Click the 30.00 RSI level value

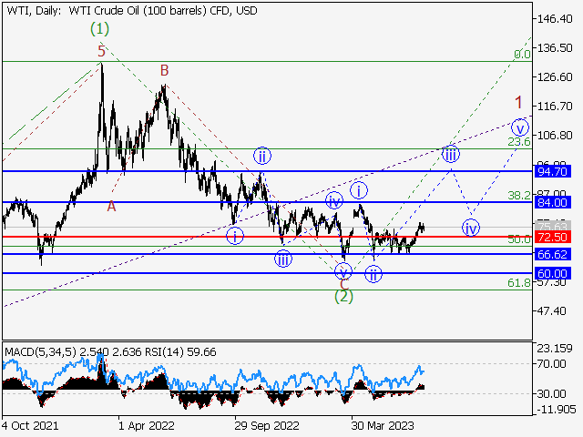click(x=551, y=393)
